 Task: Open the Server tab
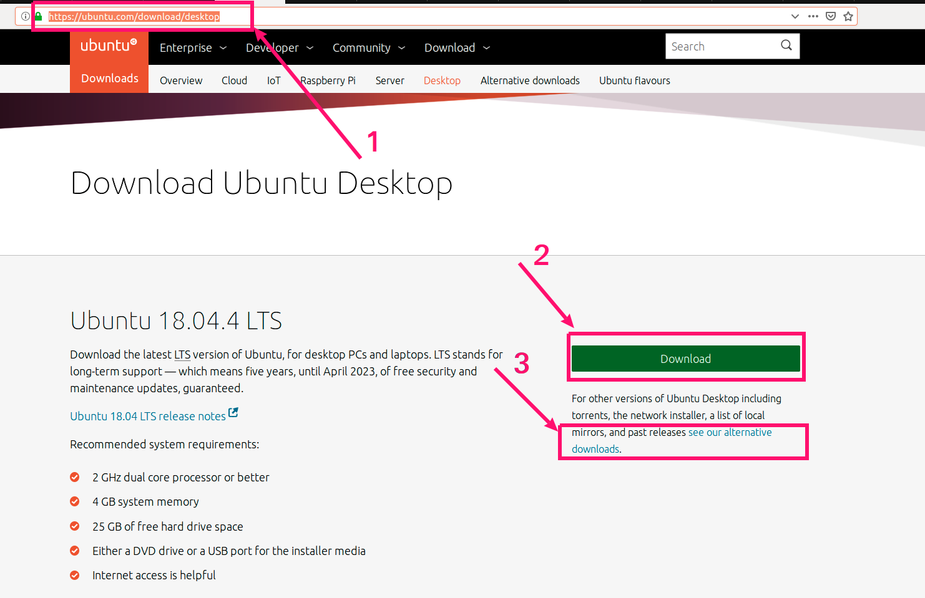389,80
